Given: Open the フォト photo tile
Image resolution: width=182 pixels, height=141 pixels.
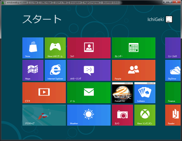Looking at the screenshot, I should pos(89,48).
